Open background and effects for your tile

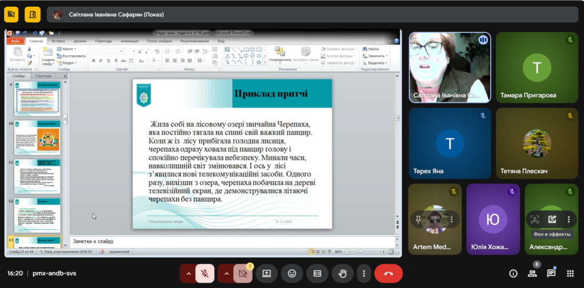point(551,219)
